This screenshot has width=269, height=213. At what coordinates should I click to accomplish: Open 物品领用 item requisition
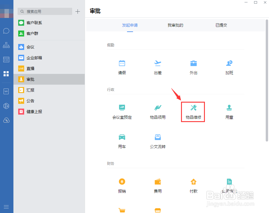pyautogui.click(x=158, y=112)
